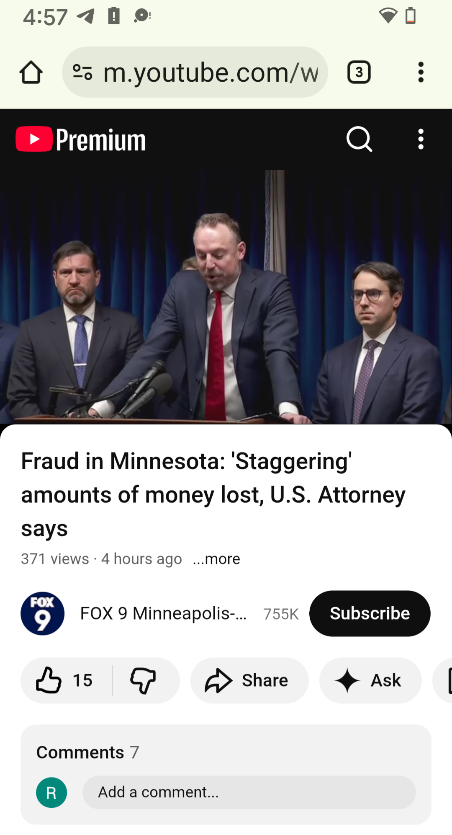Open FOX 9 Minneapolis channel name link

pos(163,613)
